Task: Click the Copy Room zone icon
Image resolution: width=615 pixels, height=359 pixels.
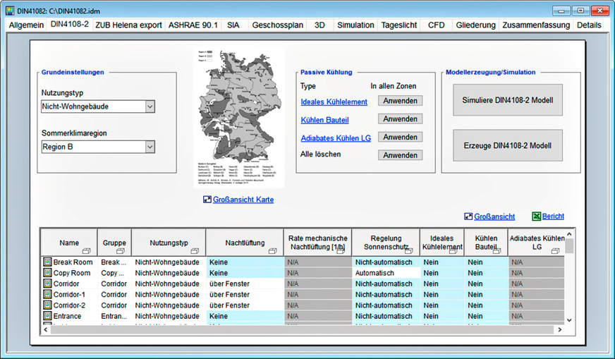Action: point(47,273)
